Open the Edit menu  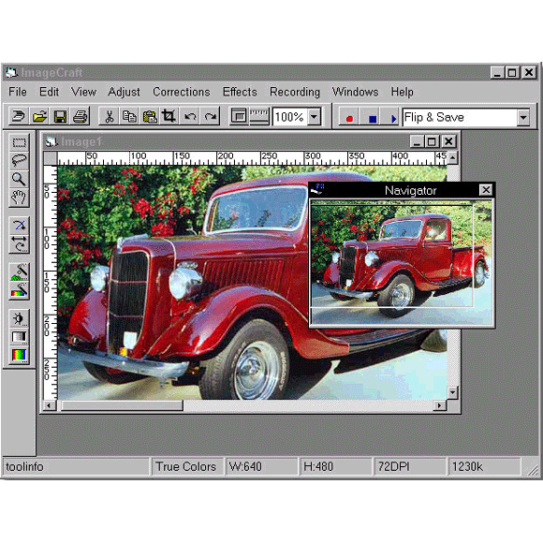pyautogui.click(x=49, y=92)
